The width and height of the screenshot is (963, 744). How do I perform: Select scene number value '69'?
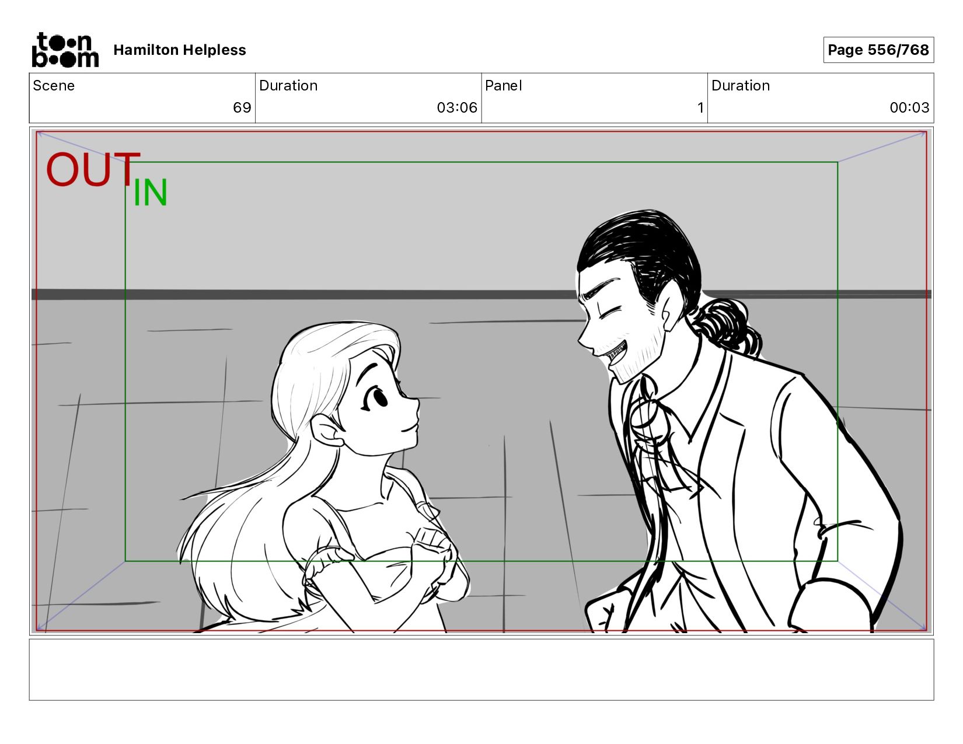point(242,107)
